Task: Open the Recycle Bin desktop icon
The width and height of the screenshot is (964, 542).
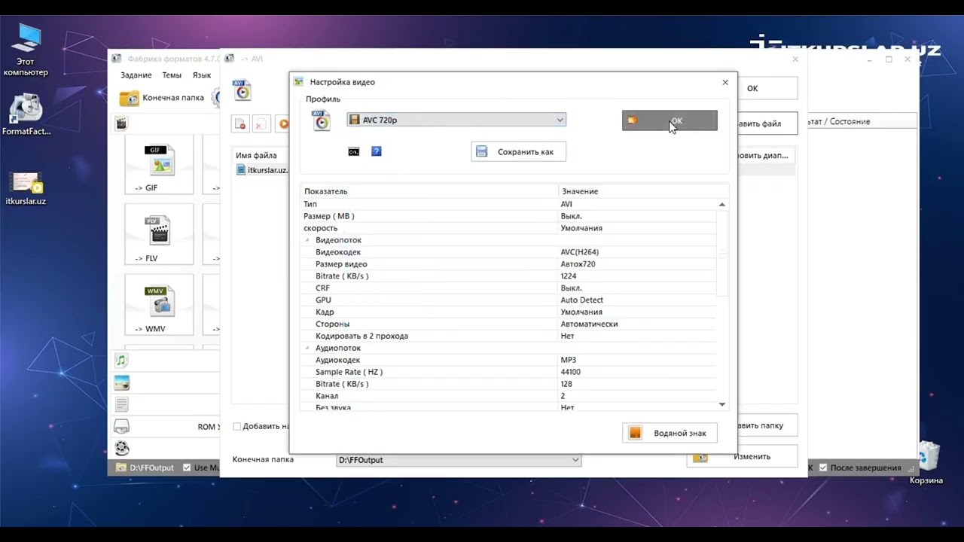Action: [x=926, y=462]
